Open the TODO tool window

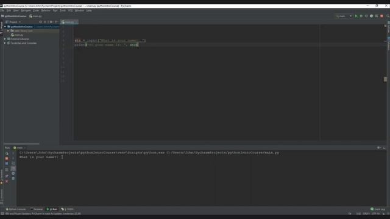(x=68, y=209)
